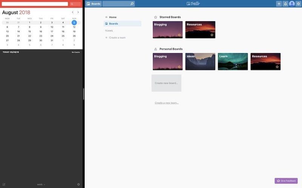Open the Trello settings gear in header

298,4
